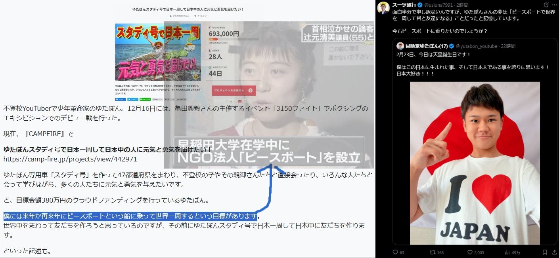Image resolution: width=559 pixels, height=258 pixels.
Task: Click the 今もピースボートに乗りたい question text
Action: 440,30
